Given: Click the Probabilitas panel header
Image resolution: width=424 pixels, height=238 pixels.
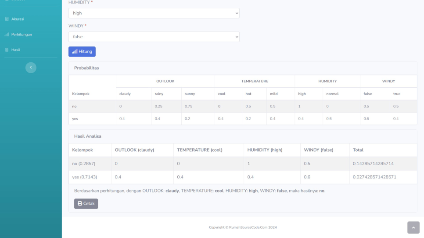Looking at the screenshot, I should pyautogui.click(x=86, y=68).
